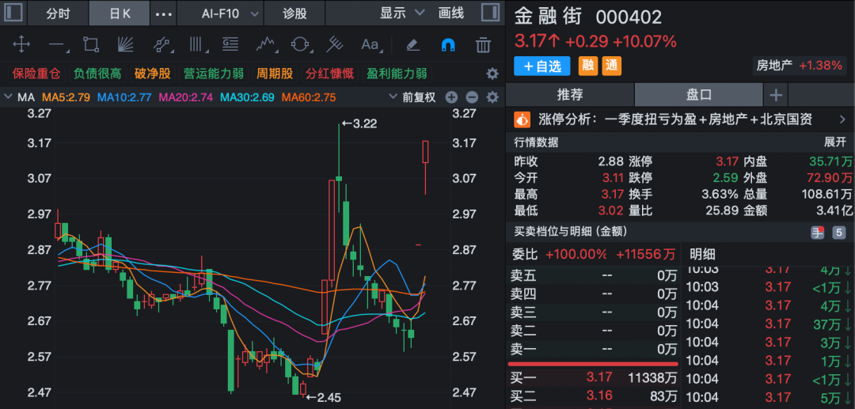
Task: Delete all drawings with trash icon
Action: click(x=484, y=45)
